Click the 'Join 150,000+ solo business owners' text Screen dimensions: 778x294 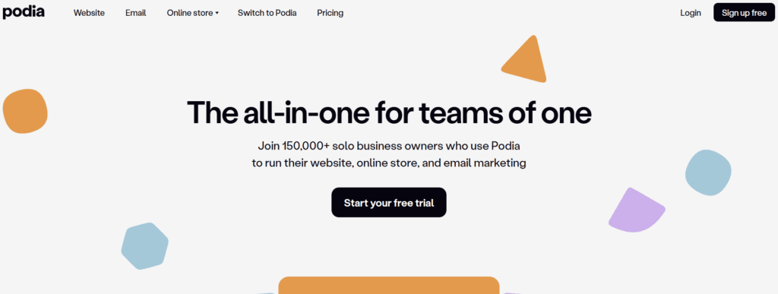390,147
